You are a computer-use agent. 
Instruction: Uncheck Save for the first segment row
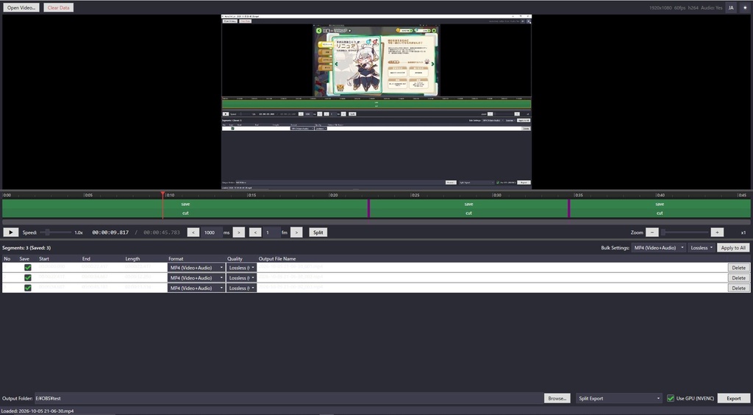tap(28, 268)
